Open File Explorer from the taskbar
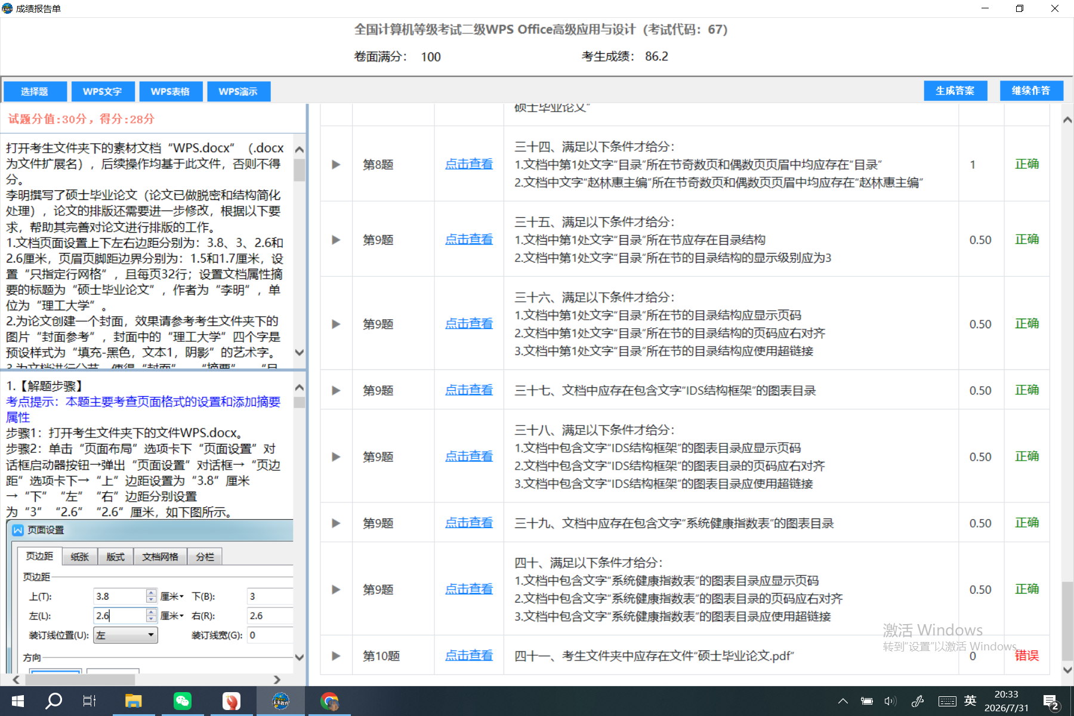Viewport: 1074px width, 716px height. (133, 701)
